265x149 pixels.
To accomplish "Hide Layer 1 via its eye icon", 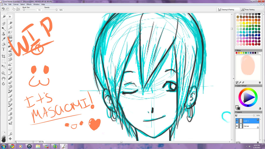I will click(237, 121).
